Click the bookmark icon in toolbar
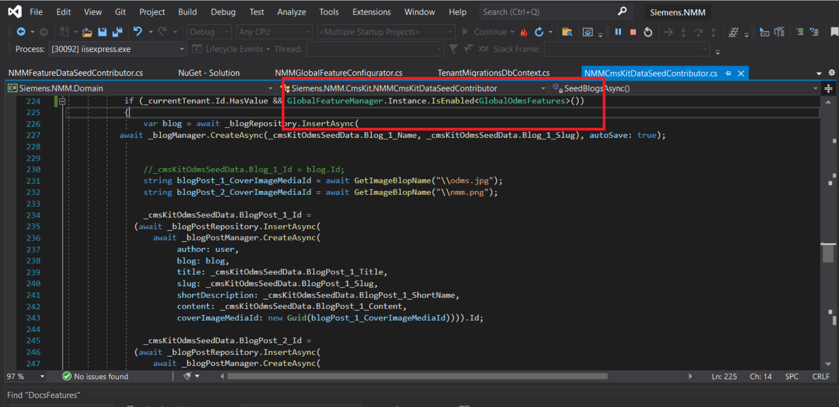The width and height of the screenshot is (839, 407). pyautogui.click(x=834, y=32)
